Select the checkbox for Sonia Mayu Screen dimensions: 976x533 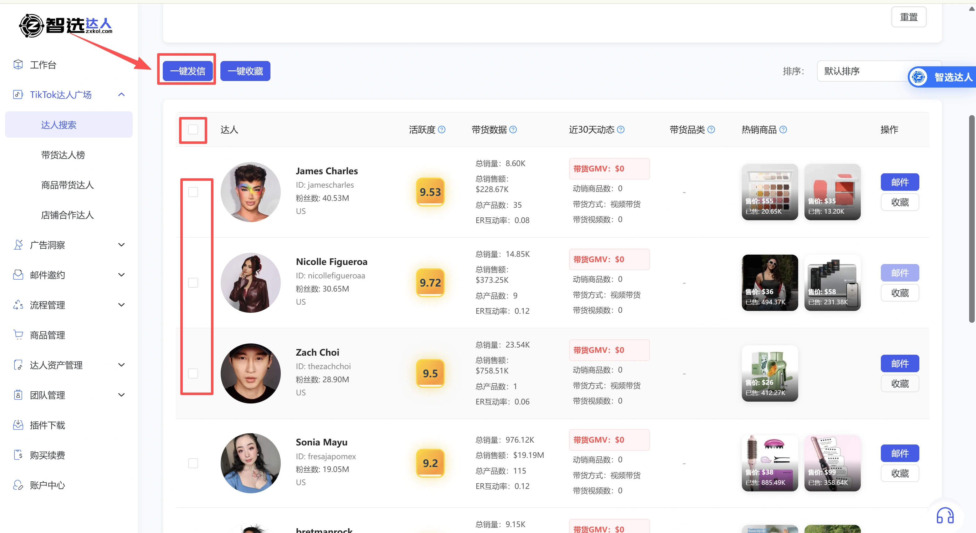tap(193, 463)
